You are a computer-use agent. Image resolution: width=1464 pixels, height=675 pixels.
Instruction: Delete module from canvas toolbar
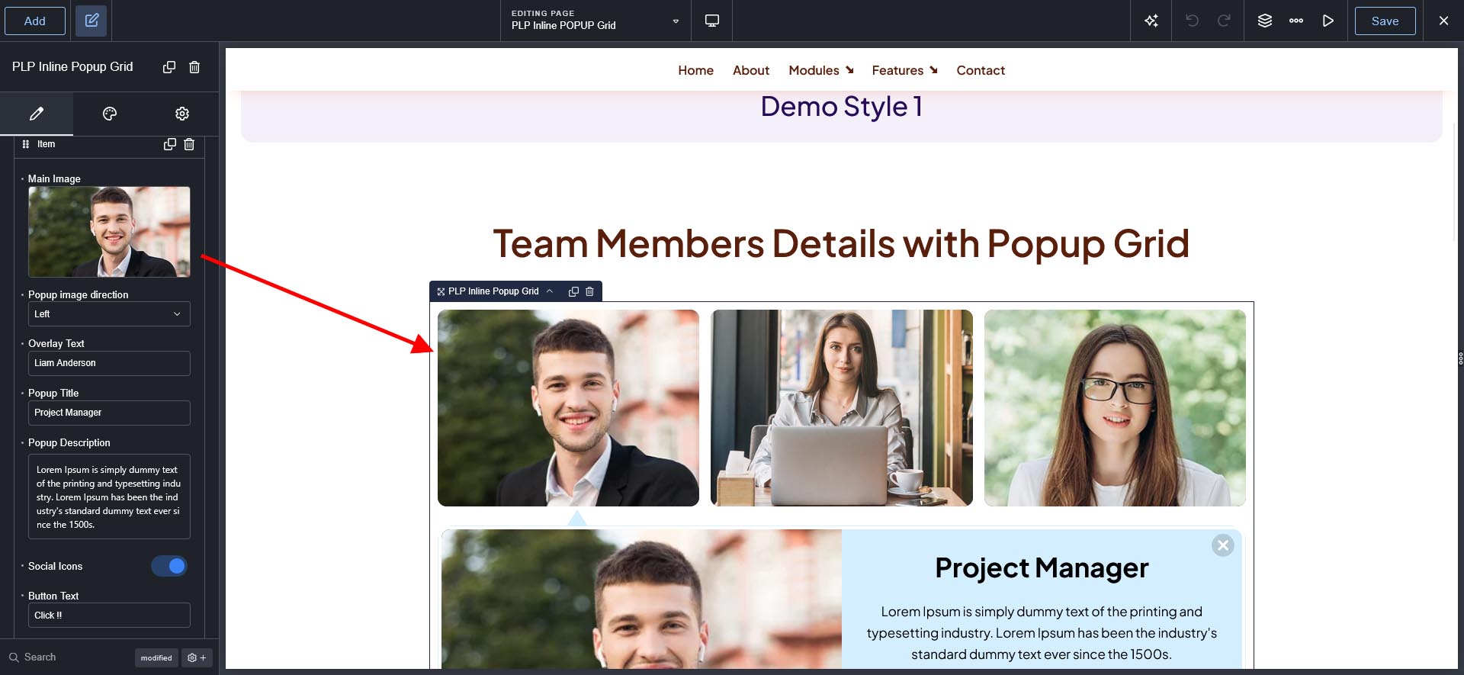click(589, 291)
